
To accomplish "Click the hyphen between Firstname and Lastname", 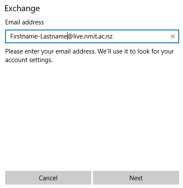I will click(x=39, y=37).
